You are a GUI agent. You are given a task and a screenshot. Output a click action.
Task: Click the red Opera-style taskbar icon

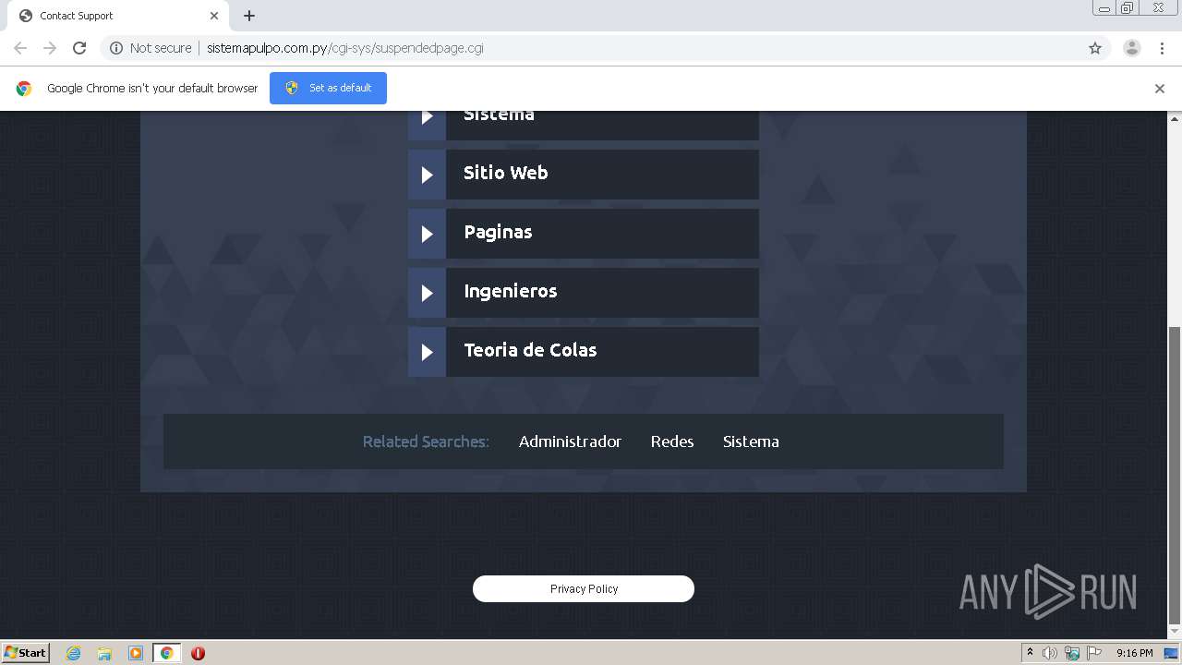[198, 653]
